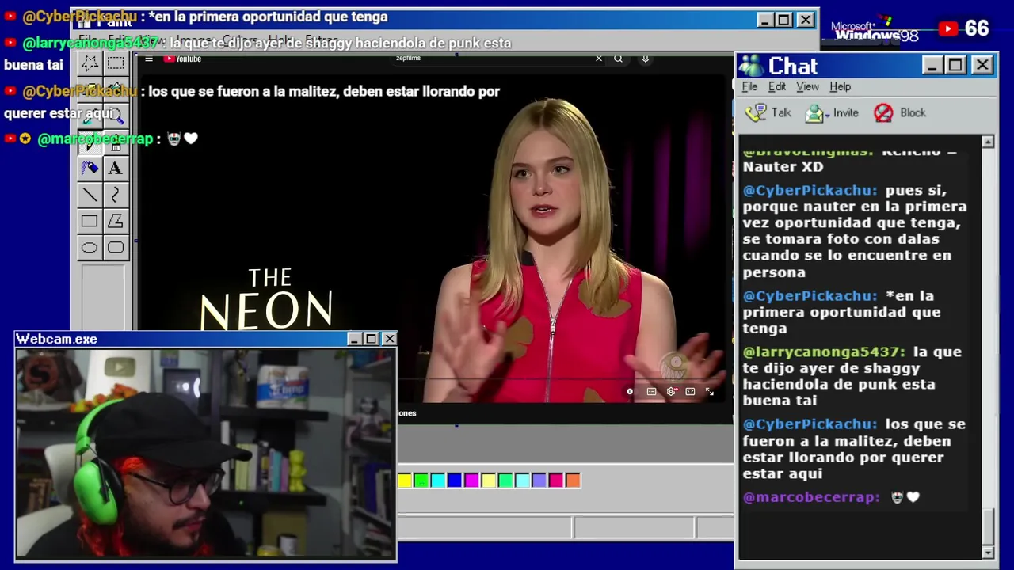Pick the yellow color in Paint palette
The height and width of the screenshot is (570, 1014).
(405, 480)
